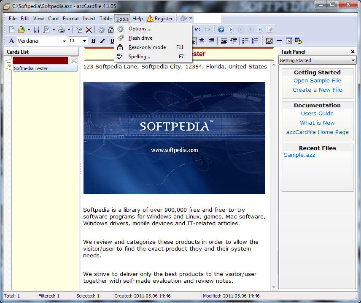The height and width of the screenshot is (303, 361).
Task: Insert a picture into the card
Action: point(269,41)
